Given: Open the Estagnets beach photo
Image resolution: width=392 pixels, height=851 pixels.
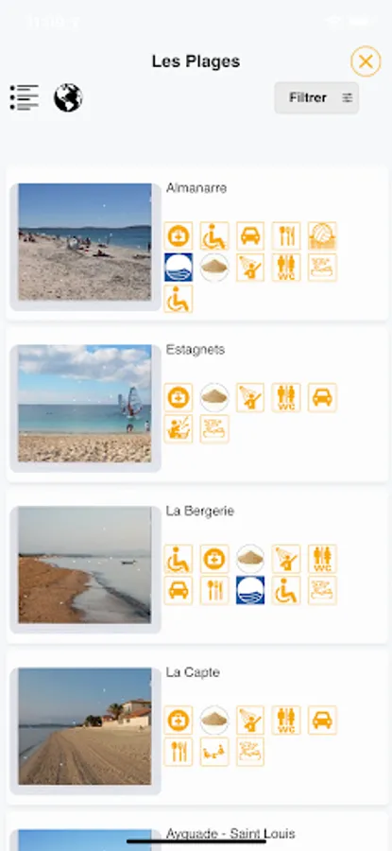Looking at the screenshot, I should [85, 403].
